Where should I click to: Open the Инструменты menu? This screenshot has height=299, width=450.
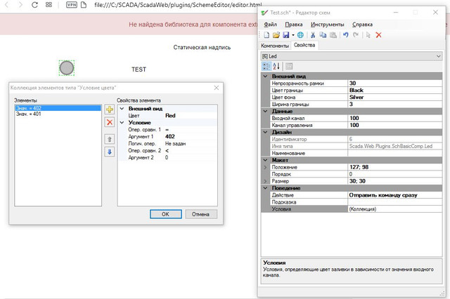tap(327, 25)
